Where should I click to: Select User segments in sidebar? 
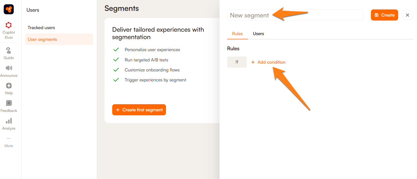coord(42,39)
